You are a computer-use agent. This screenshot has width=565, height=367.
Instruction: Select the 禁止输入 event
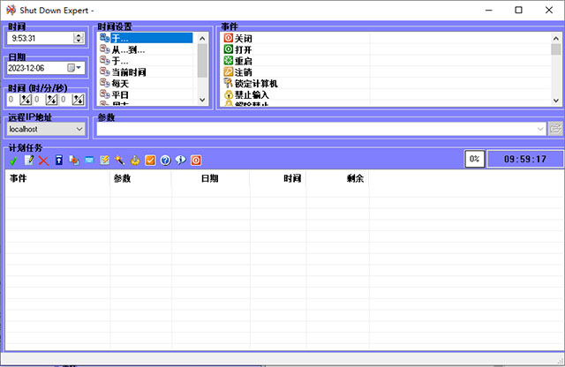pyautogui.click(x=252, y=94)
